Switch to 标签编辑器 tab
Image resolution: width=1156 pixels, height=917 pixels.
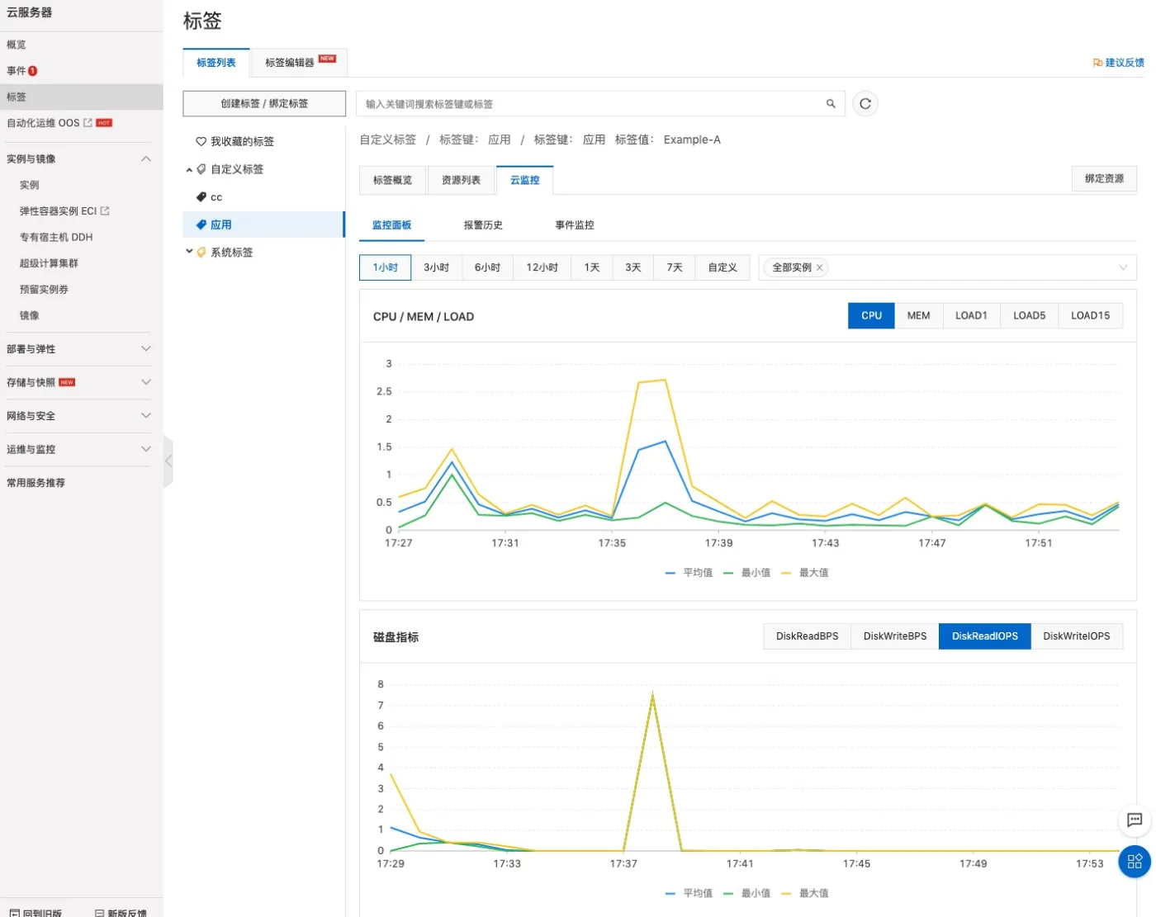(x=299, y=63)
